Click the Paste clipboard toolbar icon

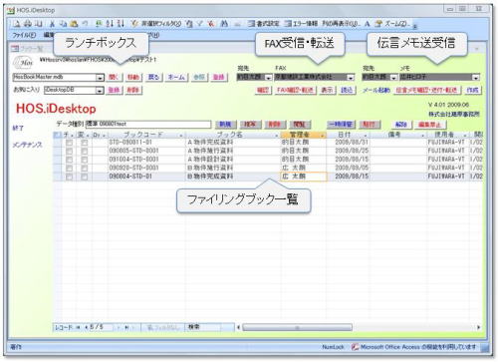[74, 24]
